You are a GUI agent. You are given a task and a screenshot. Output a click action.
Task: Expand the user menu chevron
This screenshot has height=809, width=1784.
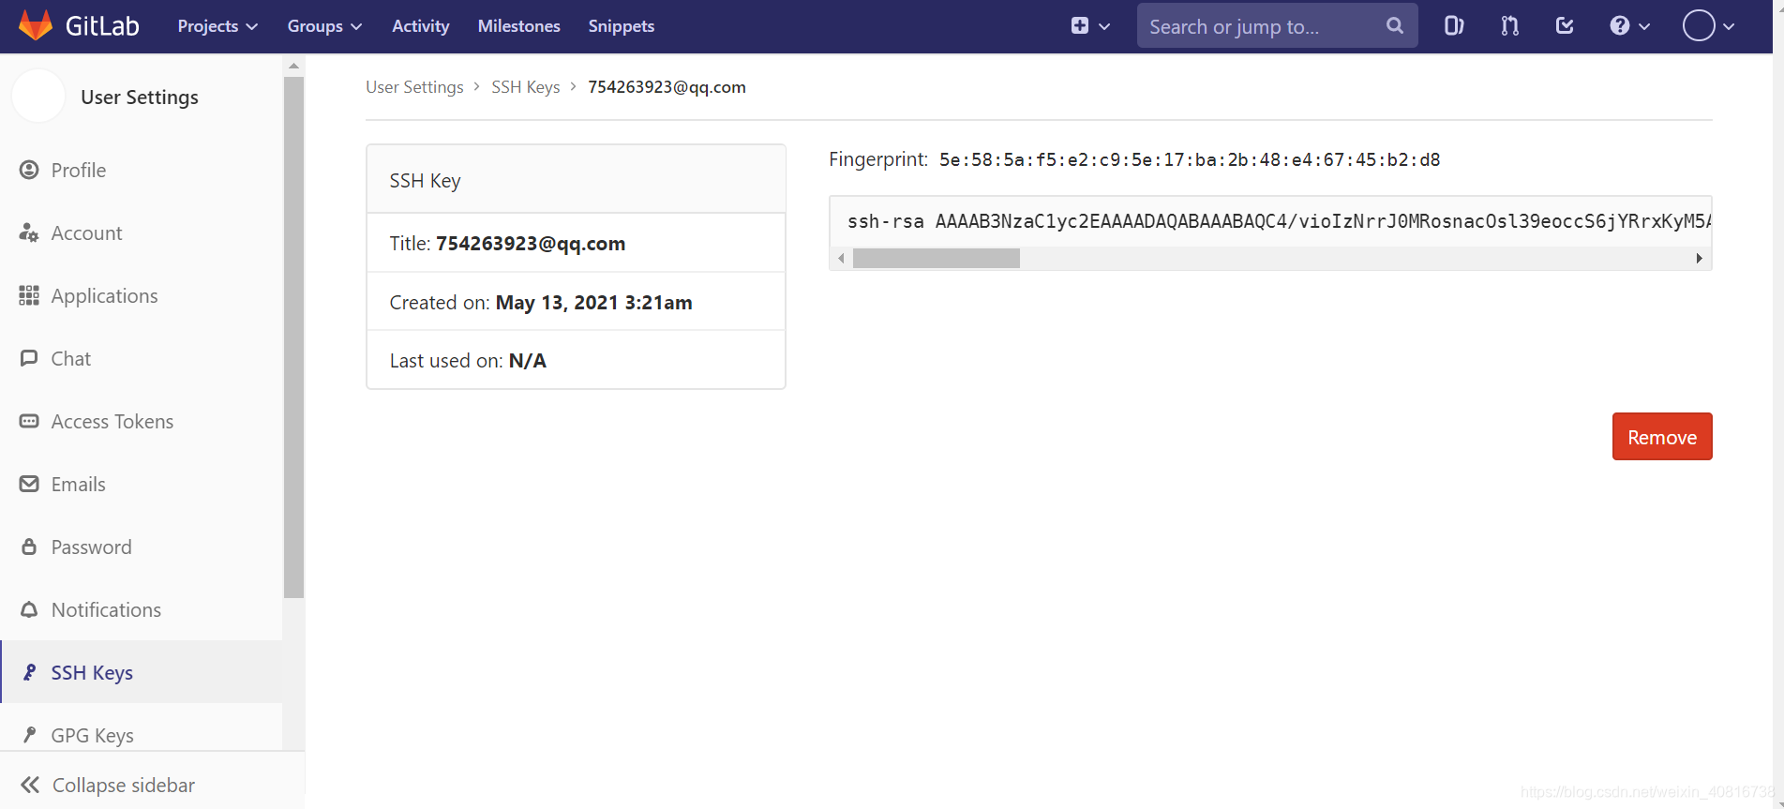1729,26
